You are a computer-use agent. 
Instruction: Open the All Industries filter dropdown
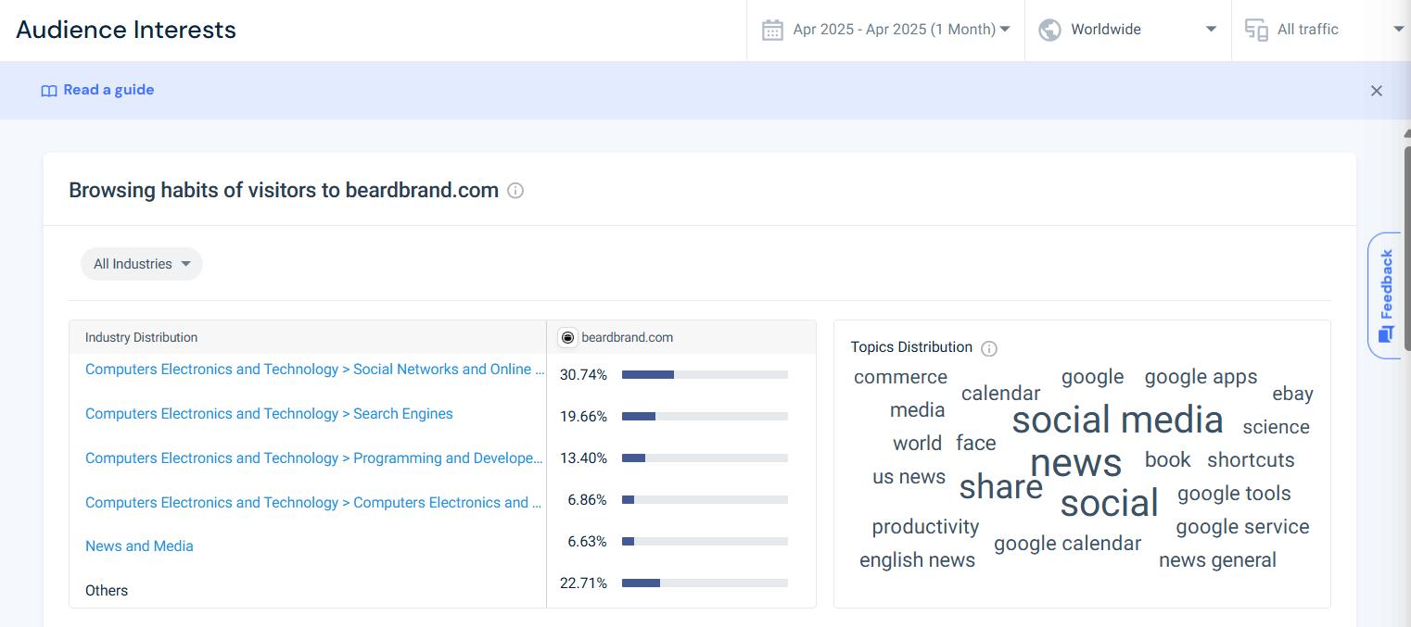pyautogui.click(x=141, y=264)
